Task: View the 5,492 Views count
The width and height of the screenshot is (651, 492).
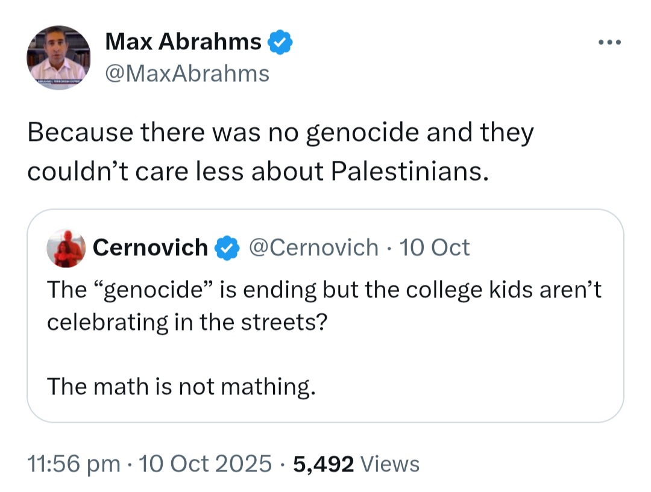Action: [356, 463]
